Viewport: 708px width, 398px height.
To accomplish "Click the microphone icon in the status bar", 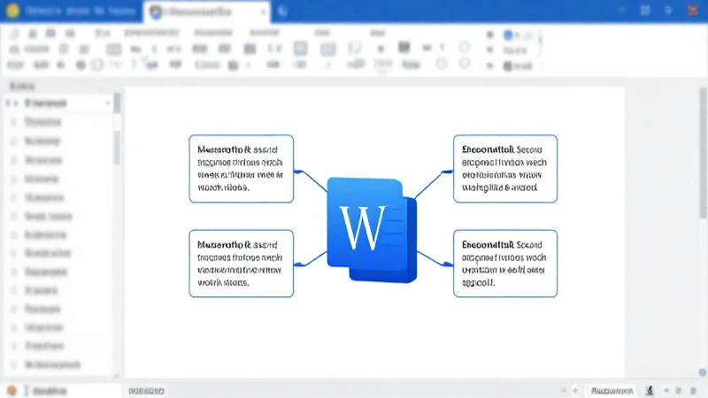I will [x=650, y=391].
